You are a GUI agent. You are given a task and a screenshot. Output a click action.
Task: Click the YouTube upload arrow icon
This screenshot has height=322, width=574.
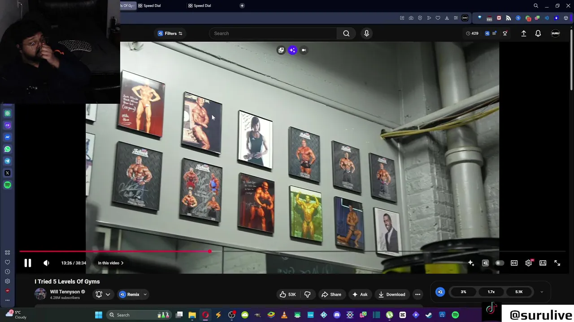coord(523,33)
